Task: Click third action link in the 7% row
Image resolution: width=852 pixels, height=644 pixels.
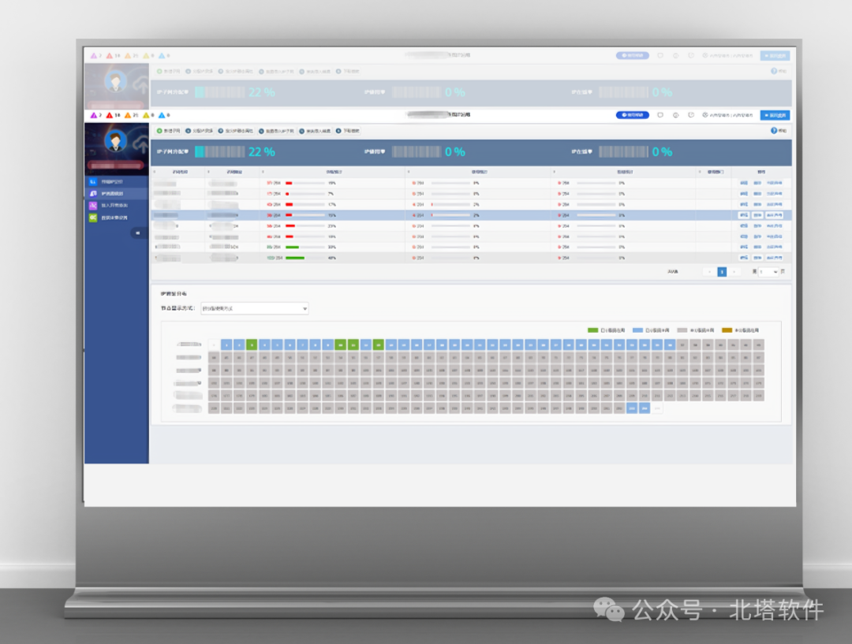Action: (775, 194)
